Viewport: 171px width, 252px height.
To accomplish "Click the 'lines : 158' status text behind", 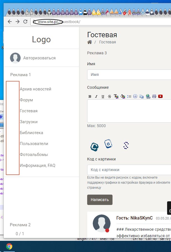I will point(107,239).
